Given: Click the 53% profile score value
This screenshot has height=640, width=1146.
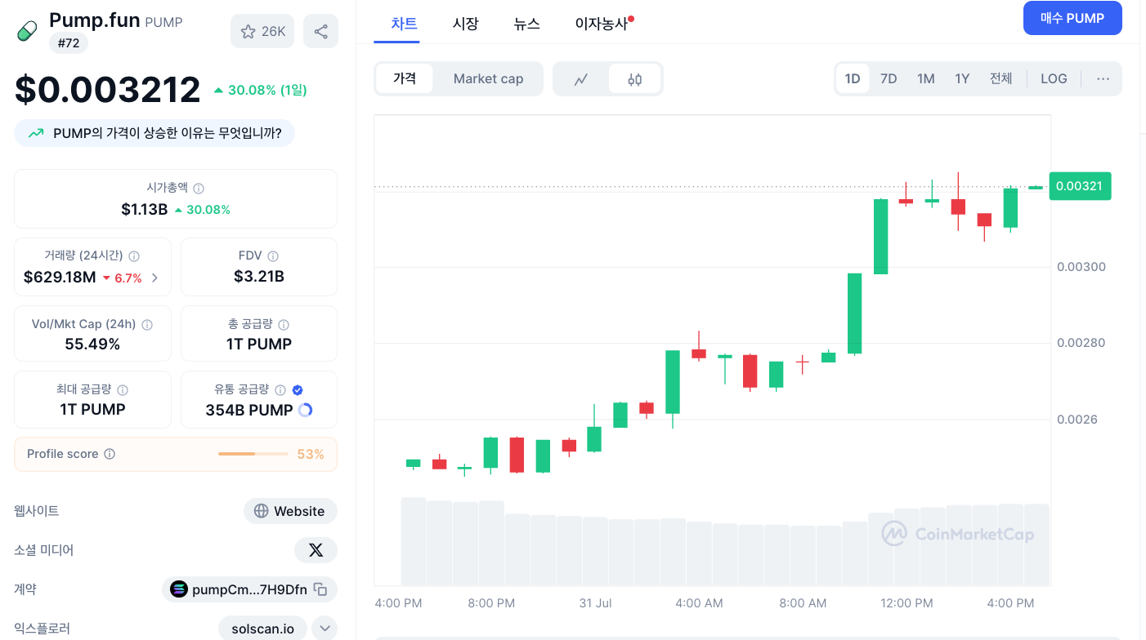Looking at the screenshot, I should [311, 454].
